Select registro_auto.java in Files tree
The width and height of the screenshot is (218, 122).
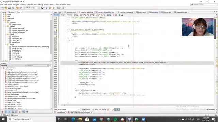coord(18,28)
